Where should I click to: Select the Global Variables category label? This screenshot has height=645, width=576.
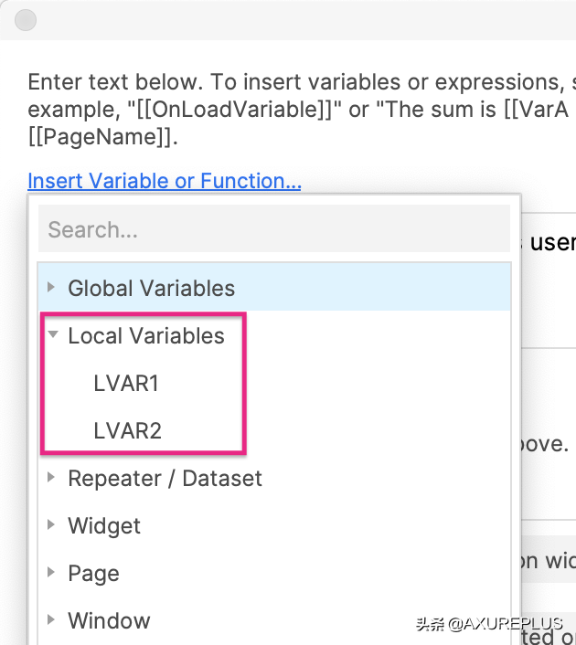151,289
